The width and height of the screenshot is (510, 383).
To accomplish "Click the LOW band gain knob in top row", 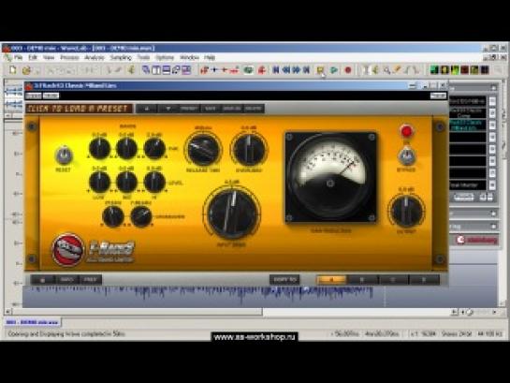I will click(99, 148).
